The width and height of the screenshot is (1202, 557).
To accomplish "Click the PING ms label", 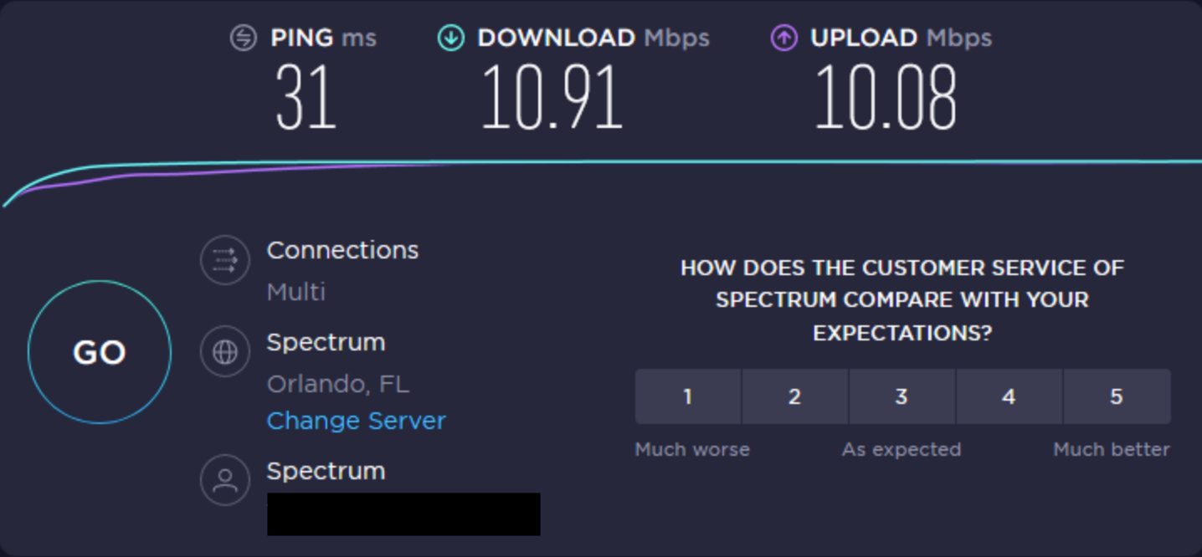I will (321, 37).
